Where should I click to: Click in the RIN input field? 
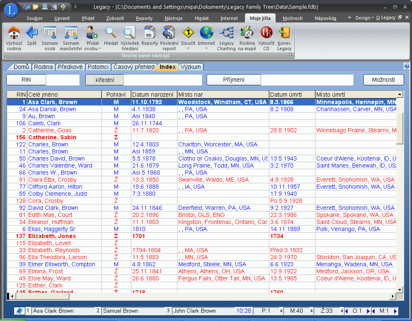62,80
